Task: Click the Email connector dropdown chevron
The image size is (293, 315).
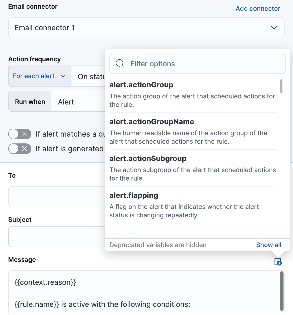Action: click(274, 28)
